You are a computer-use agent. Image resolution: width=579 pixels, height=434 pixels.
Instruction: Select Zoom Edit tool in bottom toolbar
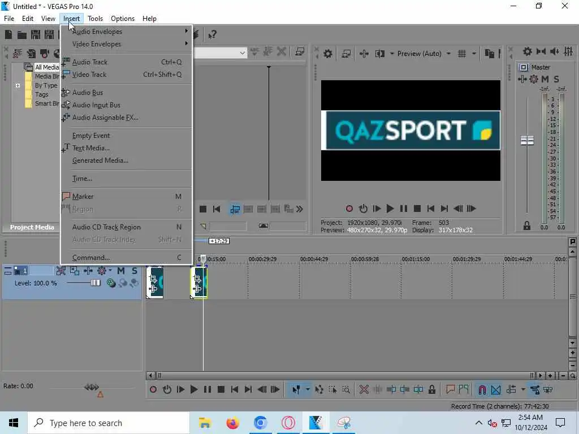coord(346,389)
